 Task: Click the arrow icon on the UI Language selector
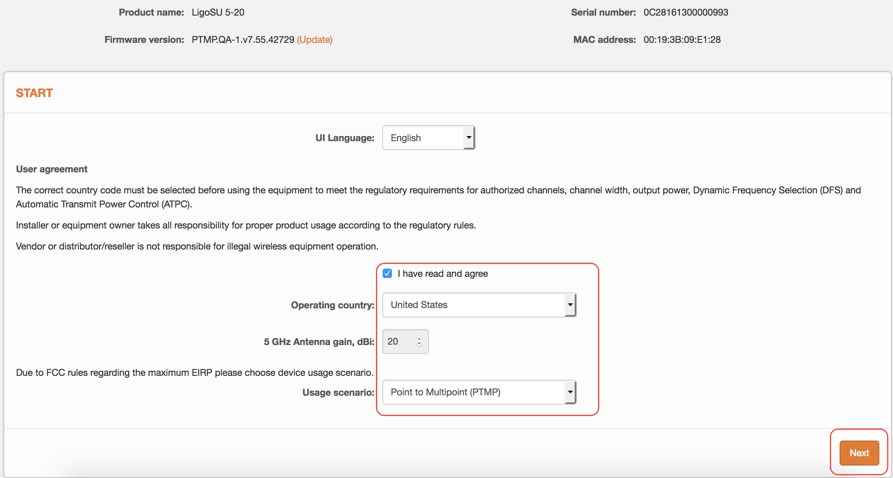tap(469, 138)
